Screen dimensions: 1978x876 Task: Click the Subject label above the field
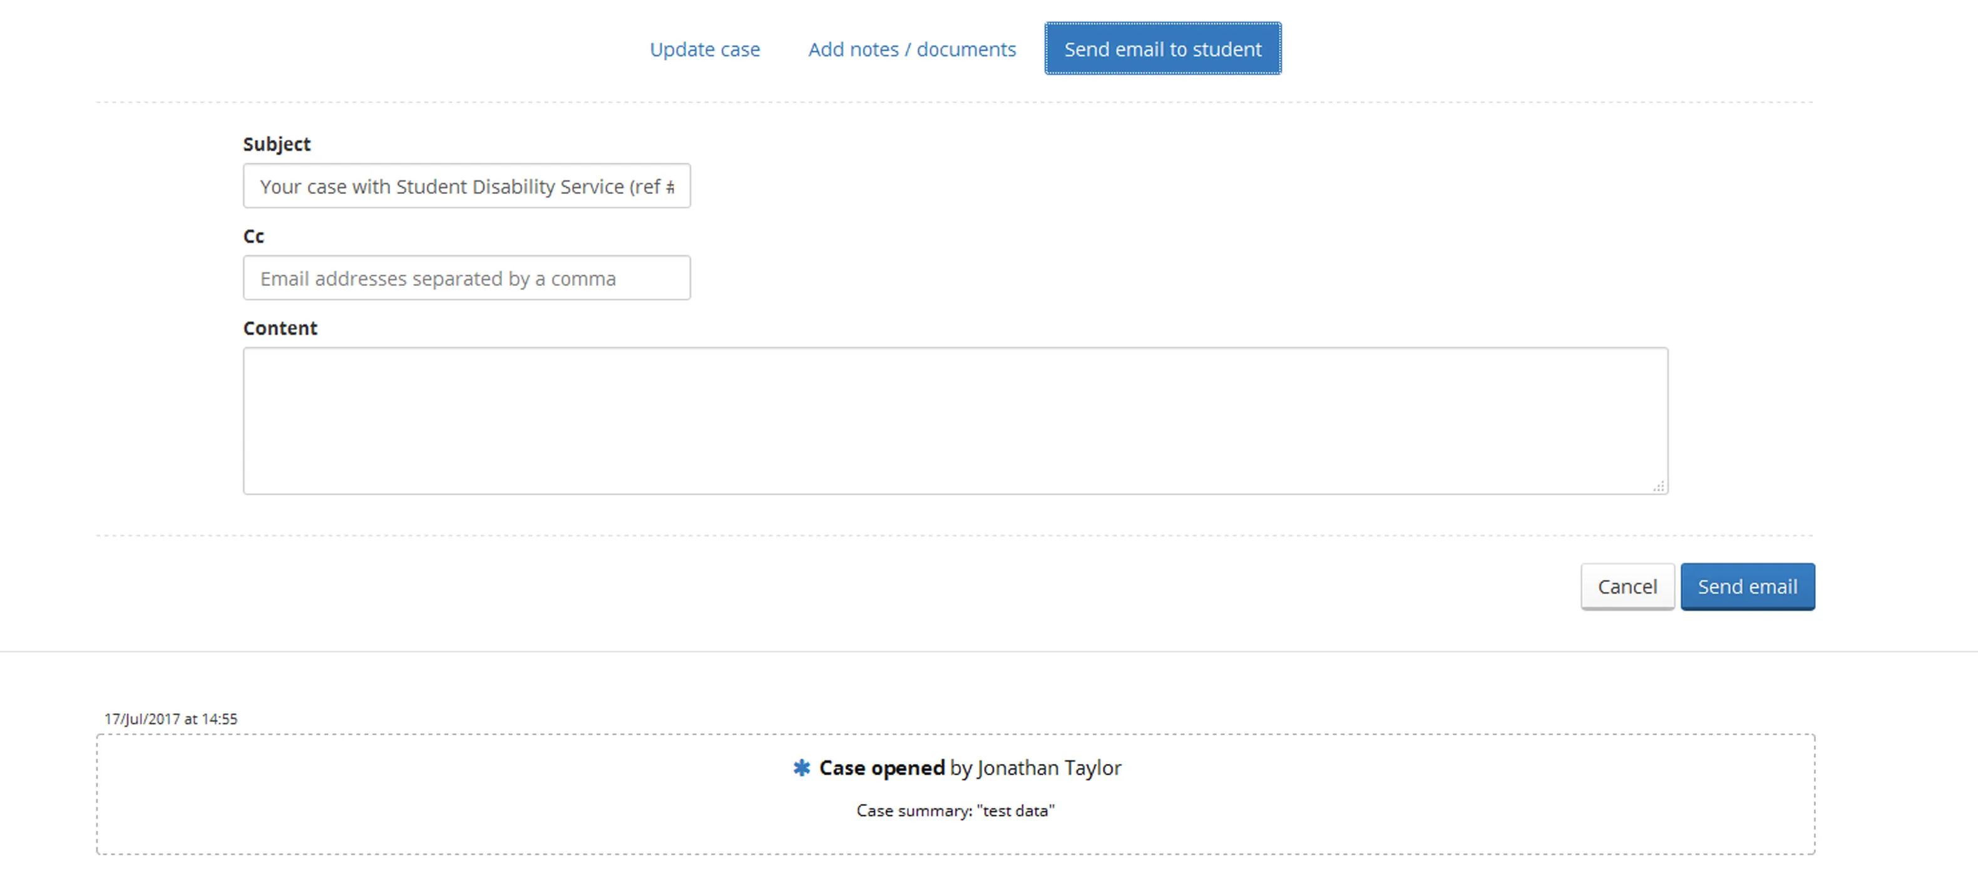(x=277, y=143)
